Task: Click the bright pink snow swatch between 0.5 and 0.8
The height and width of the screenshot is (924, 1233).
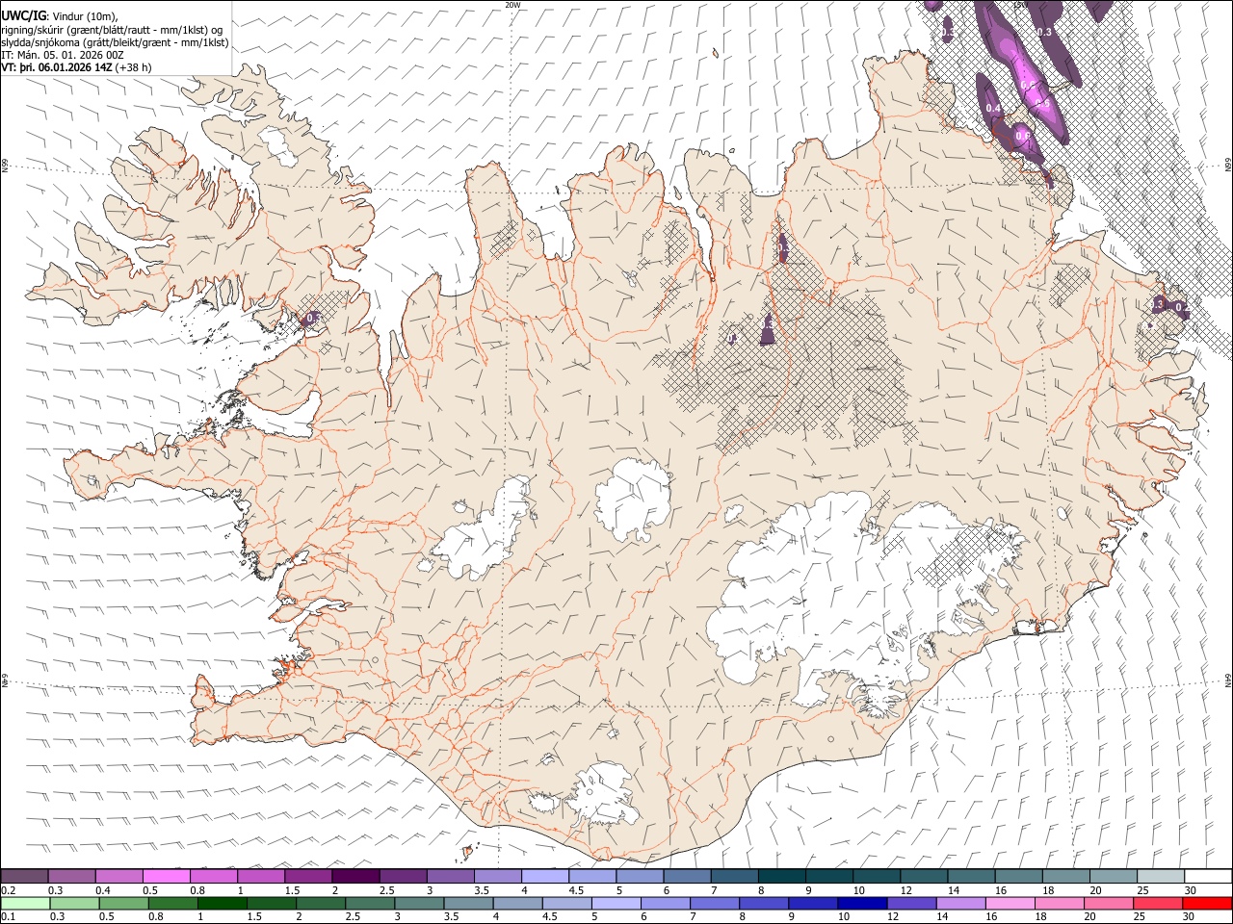Action: pyautogui.click(x=167, y=876)
